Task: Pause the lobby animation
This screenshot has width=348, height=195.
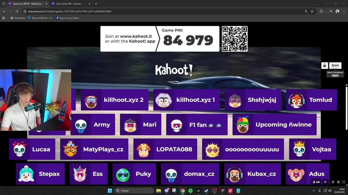Action: (325, 182)
